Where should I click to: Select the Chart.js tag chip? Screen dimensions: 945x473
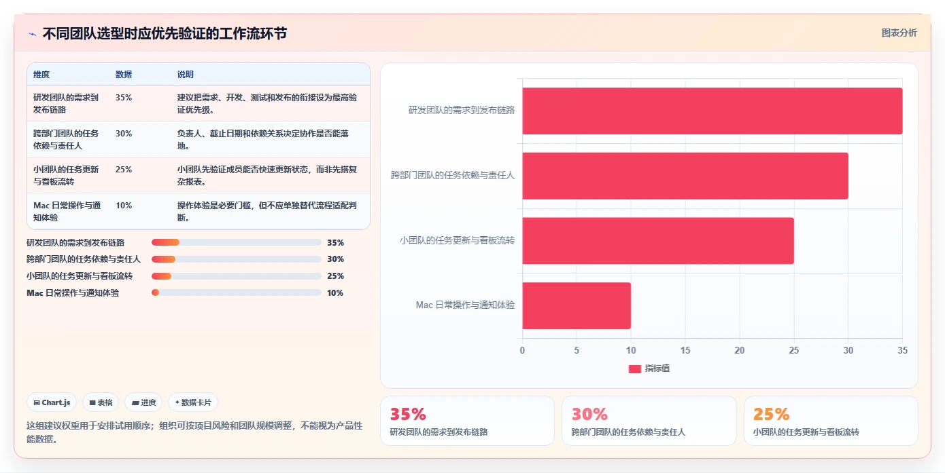click(52, 402)
